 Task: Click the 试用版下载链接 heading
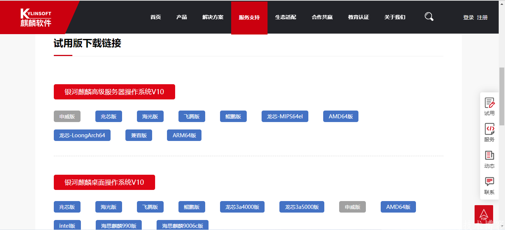[88, 43]
